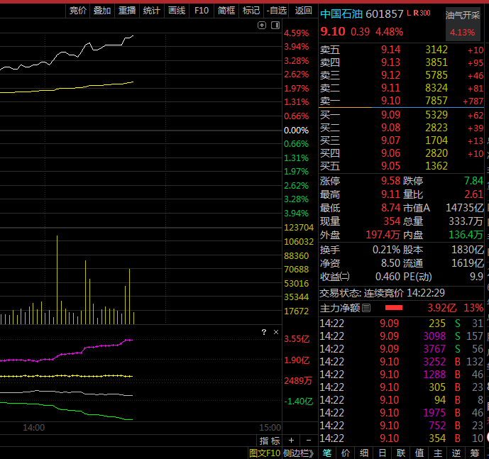Click the 换手 0.21% turnover value
This screenshot has height=459, width=489.
click(386, 250)
